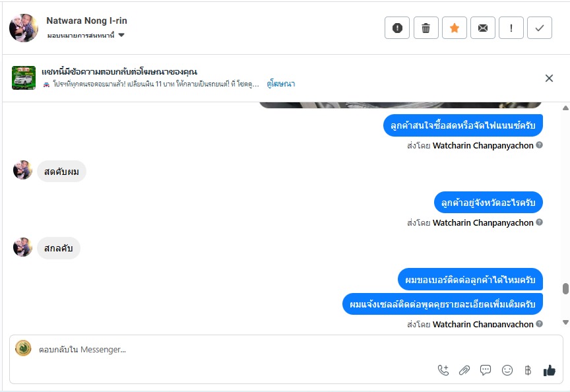Viewport: 570px width, 392px height.
Task: Toggle the orange star follow-up
Action: click(454, 28)
